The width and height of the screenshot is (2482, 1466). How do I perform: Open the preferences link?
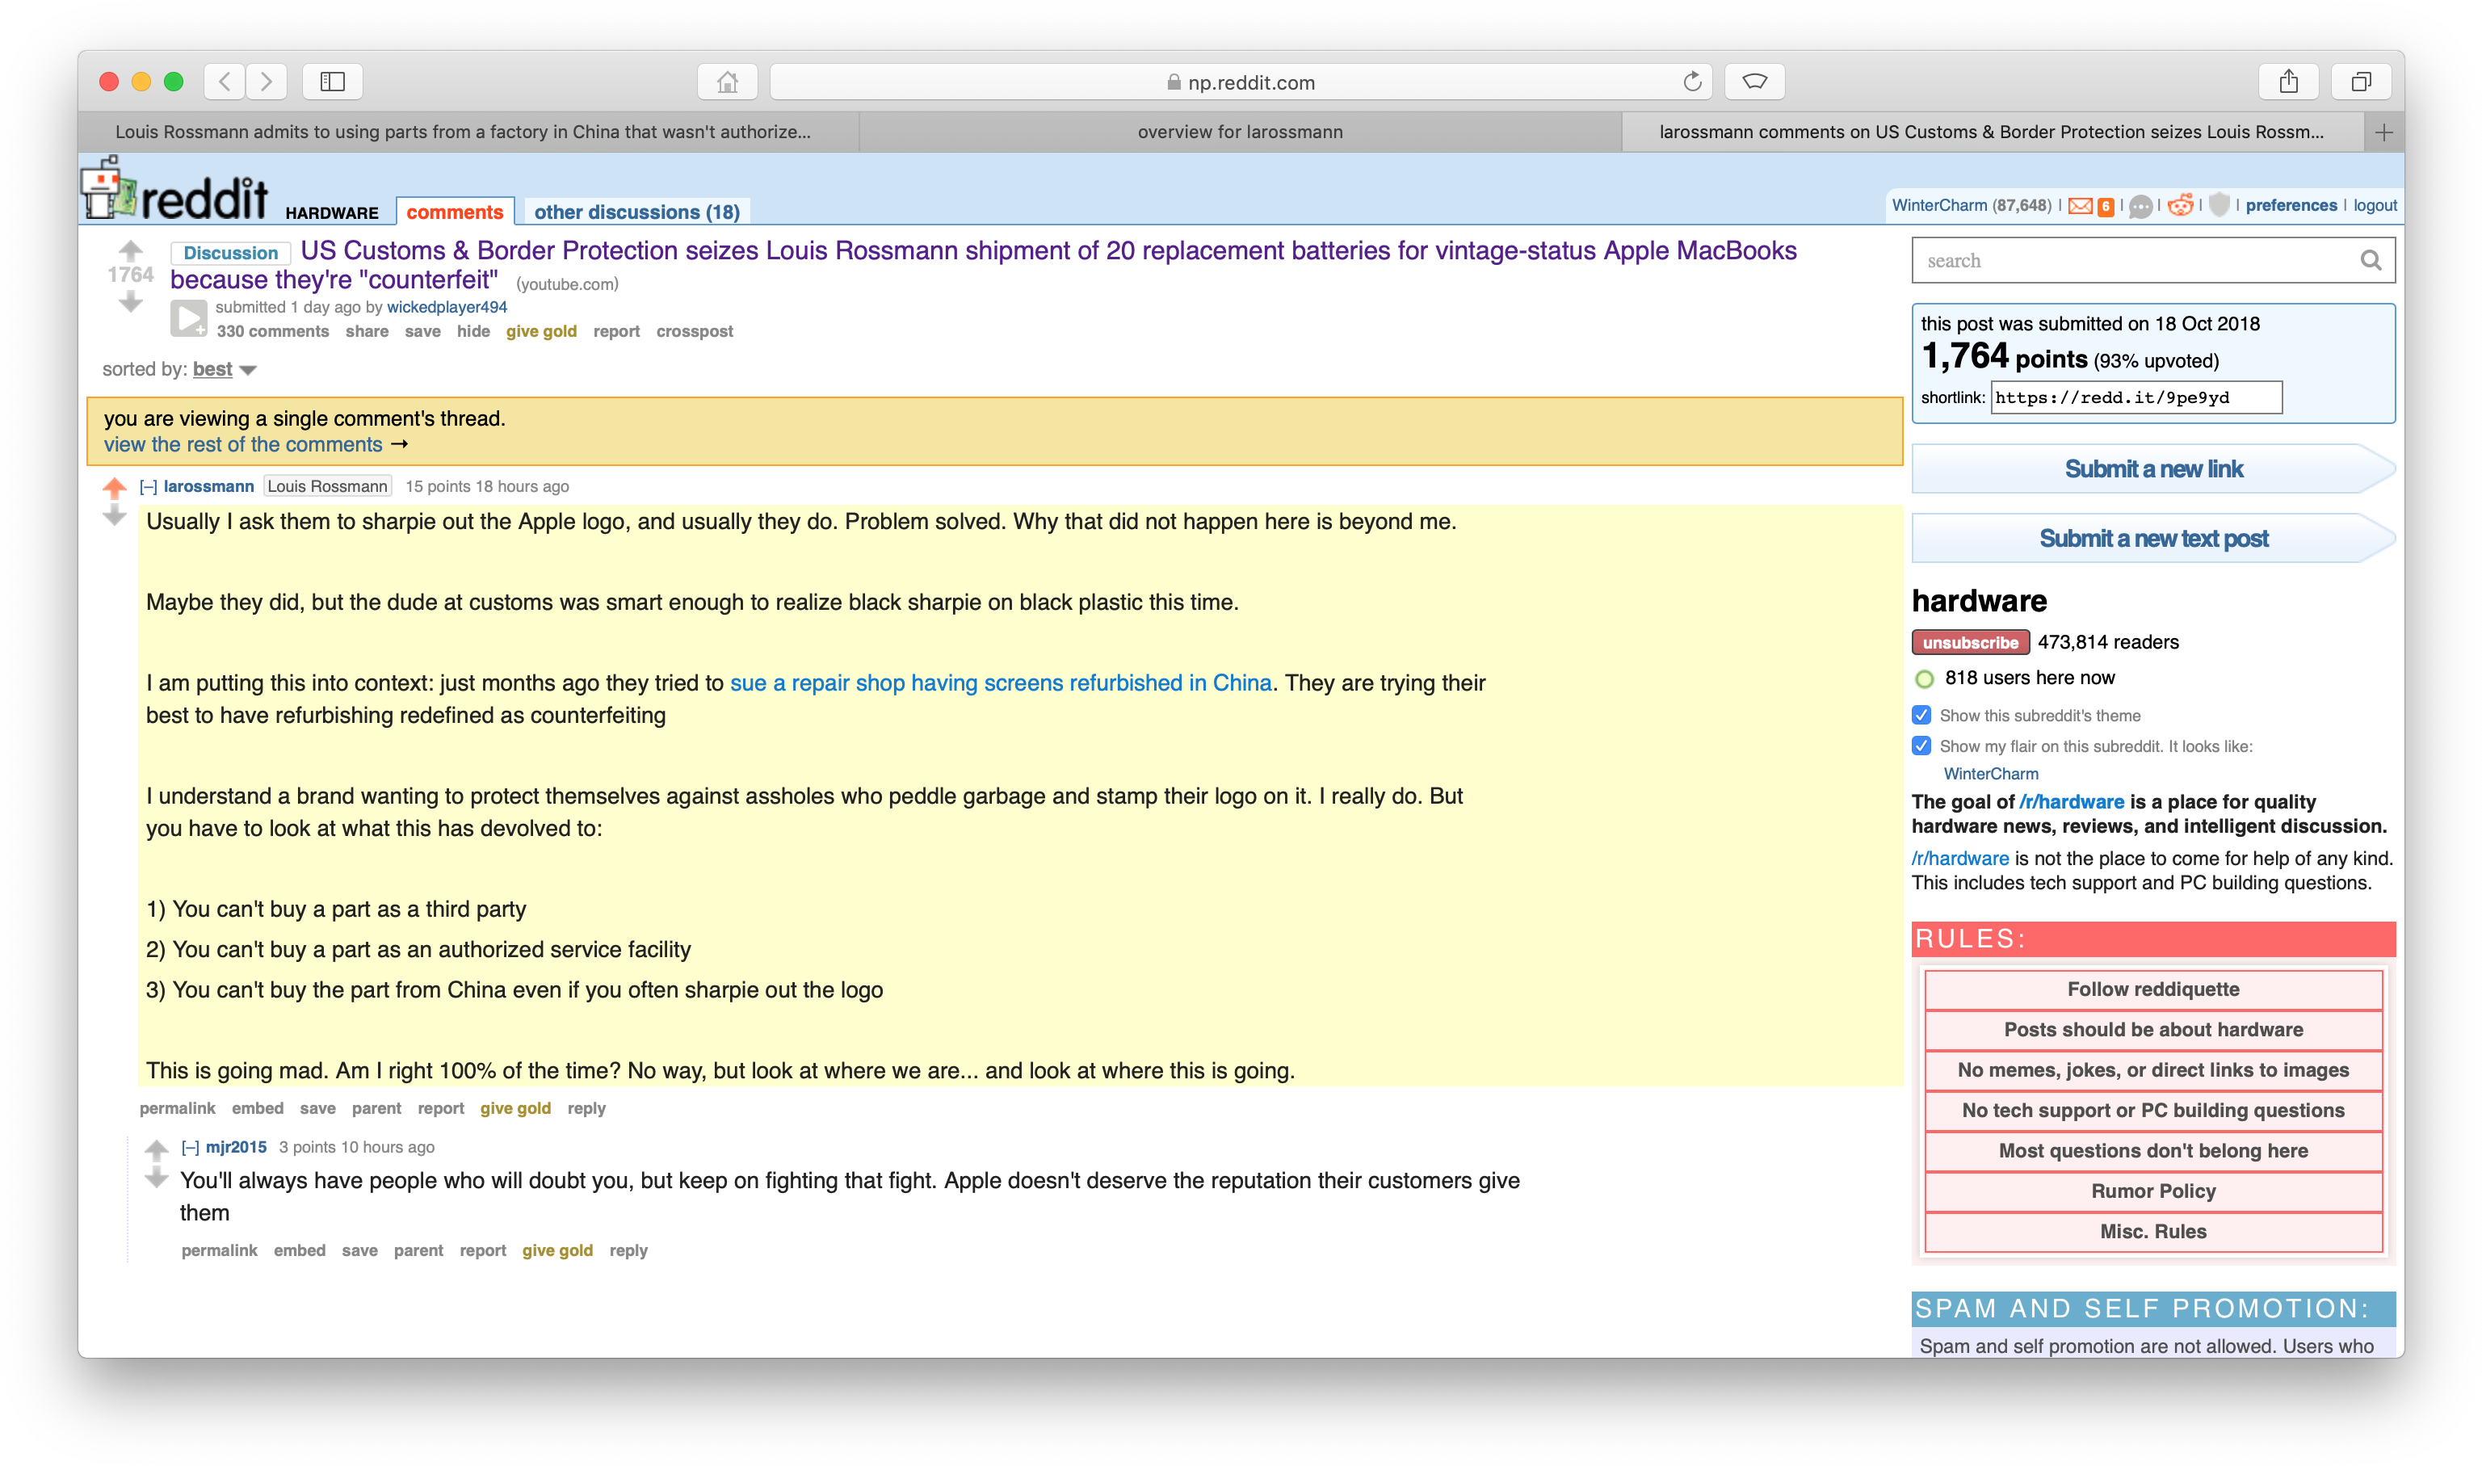click(x=2291, y=205)
